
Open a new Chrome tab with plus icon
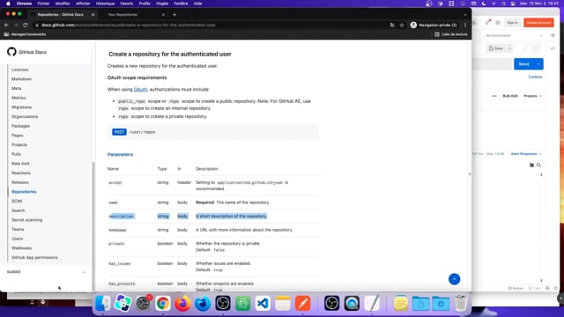174,14
